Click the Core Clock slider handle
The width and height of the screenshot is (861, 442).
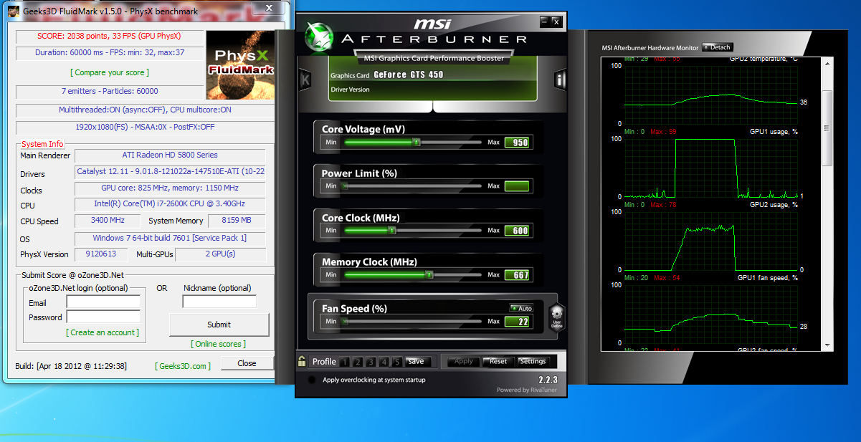[x=391, y=231]
